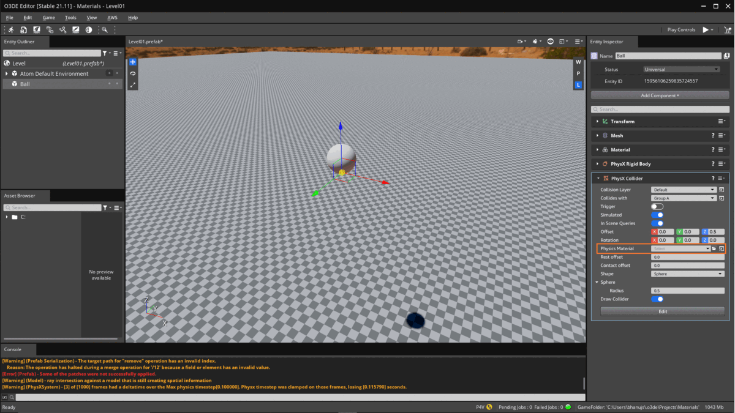Expand the C: drive in Asset Browser
This screenshot has width=735, height=413.
(7, 217)
